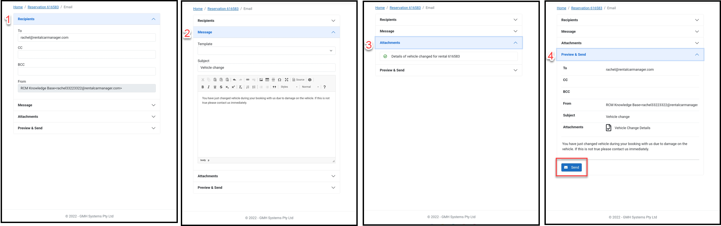The image size is (721, 226).
Task: Open the Template dropdown
Action: (x=266, y=51)
